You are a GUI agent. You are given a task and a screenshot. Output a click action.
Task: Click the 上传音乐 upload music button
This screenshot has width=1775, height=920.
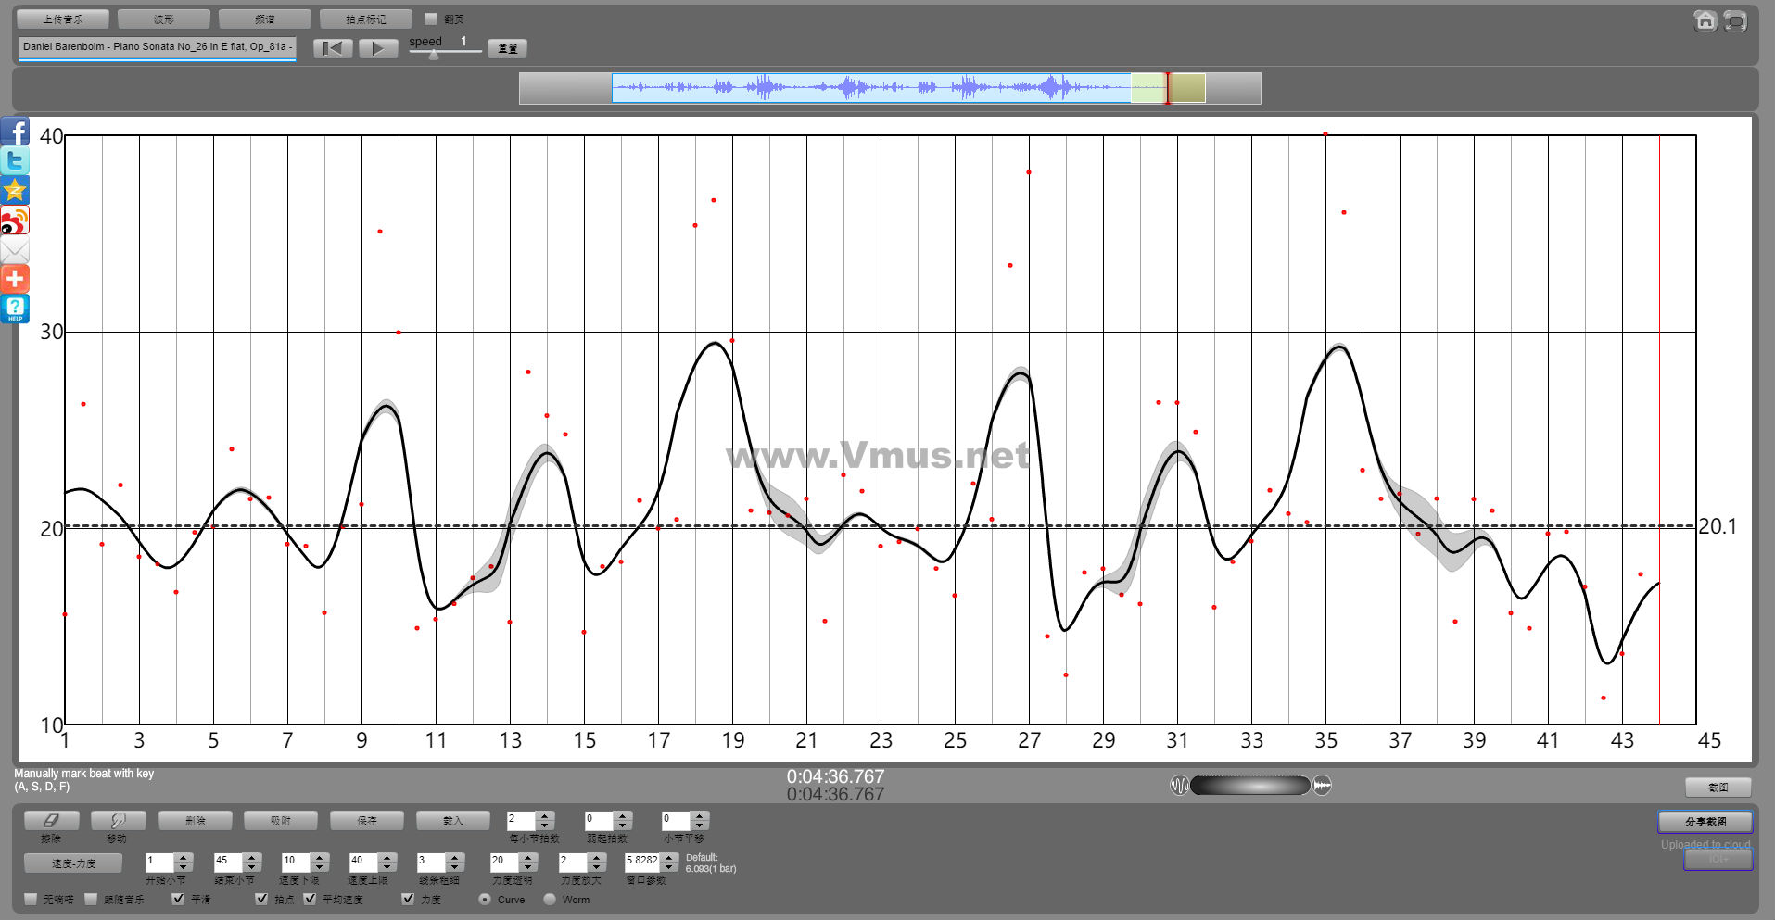coord(63,19)
